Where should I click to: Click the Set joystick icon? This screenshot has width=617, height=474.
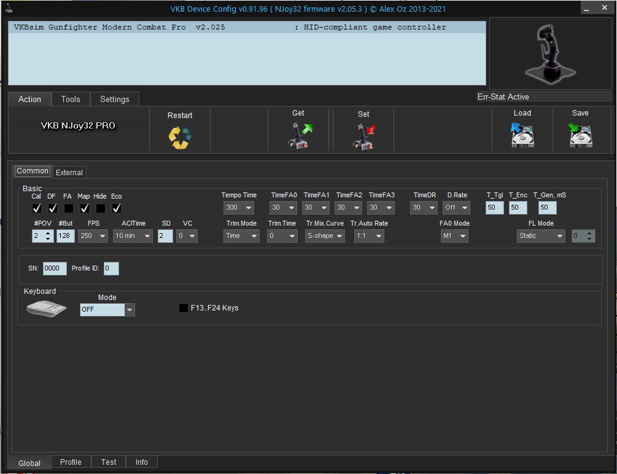pyautogui.click(x=364, y=136)
